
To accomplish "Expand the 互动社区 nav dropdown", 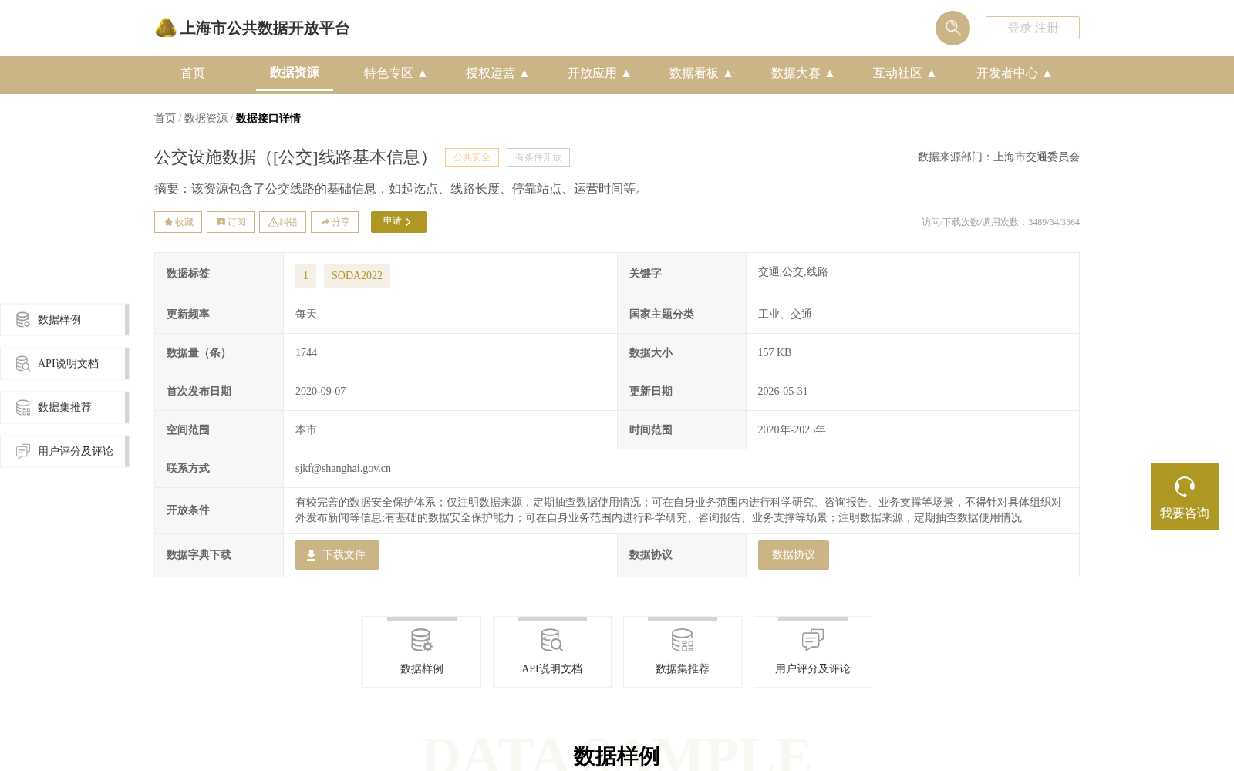I will click(905, 73).
